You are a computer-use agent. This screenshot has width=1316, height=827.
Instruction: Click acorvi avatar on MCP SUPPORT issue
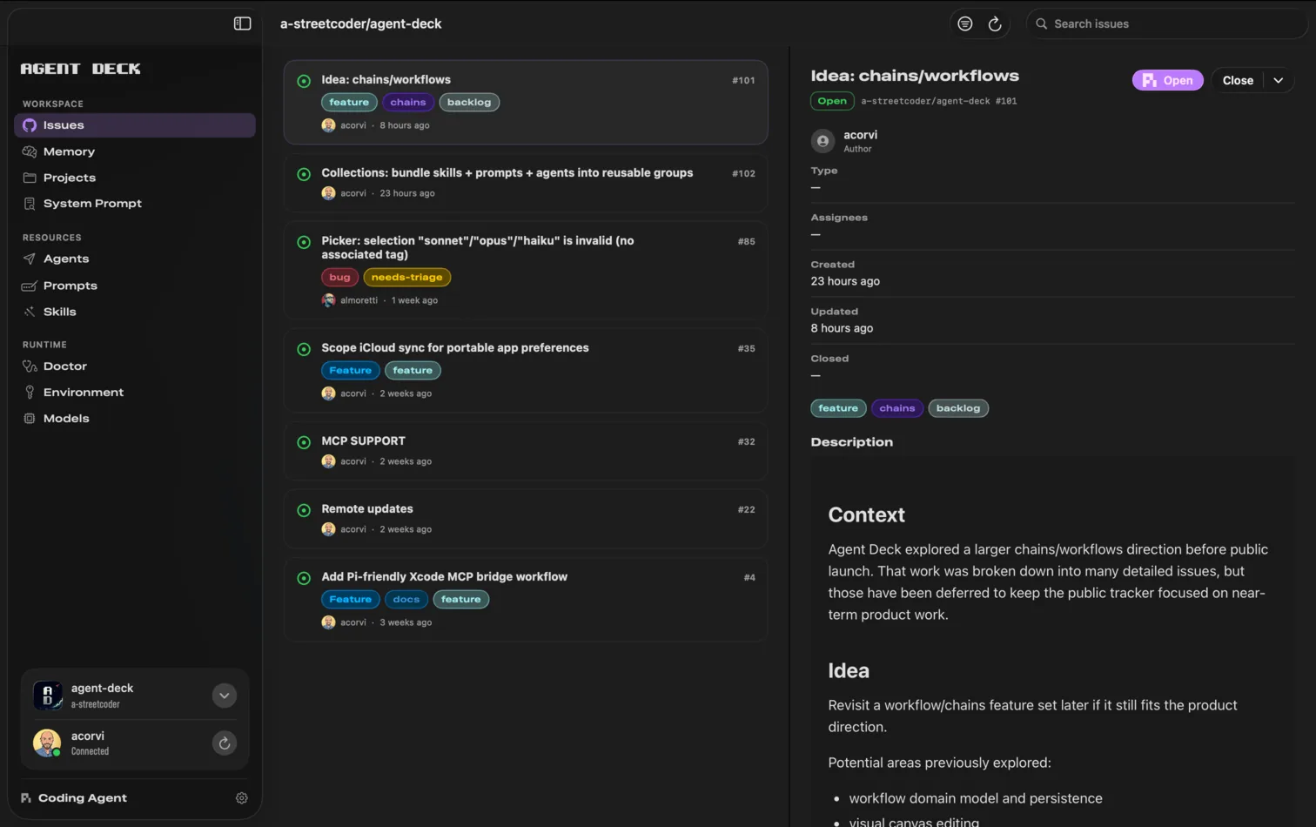(x=328, y=461)
